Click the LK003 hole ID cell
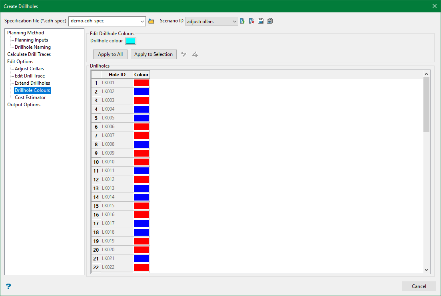Image resolution: width=441 pixels, height=296 pixels. tap(117, 100)
